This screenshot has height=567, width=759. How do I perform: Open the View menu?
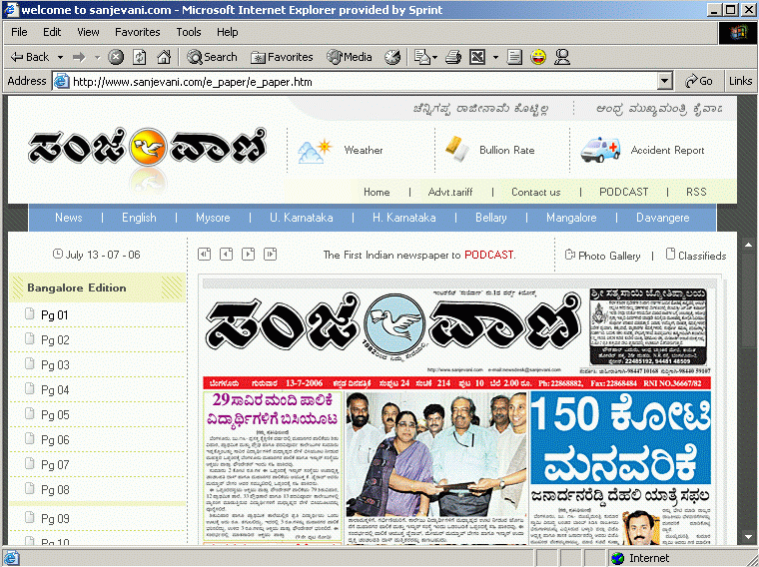point(88,32)
